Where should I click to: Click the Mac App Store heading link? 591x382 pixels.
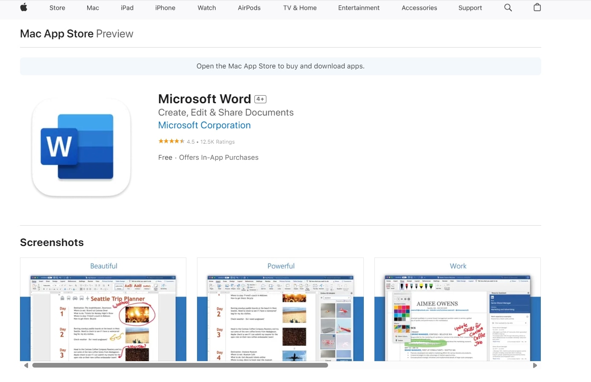tap(57, 34)
